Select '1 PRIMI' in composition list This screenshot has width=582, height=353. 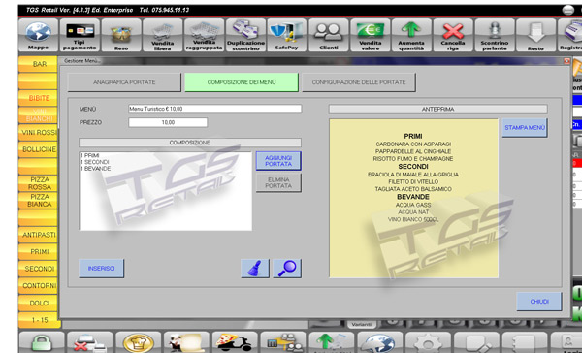(90, 155)
